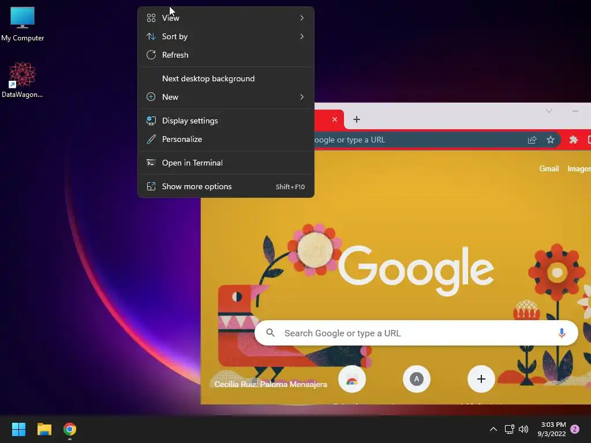Expand the New submenu
Viewport: 591px width, 443px height.
226,97
